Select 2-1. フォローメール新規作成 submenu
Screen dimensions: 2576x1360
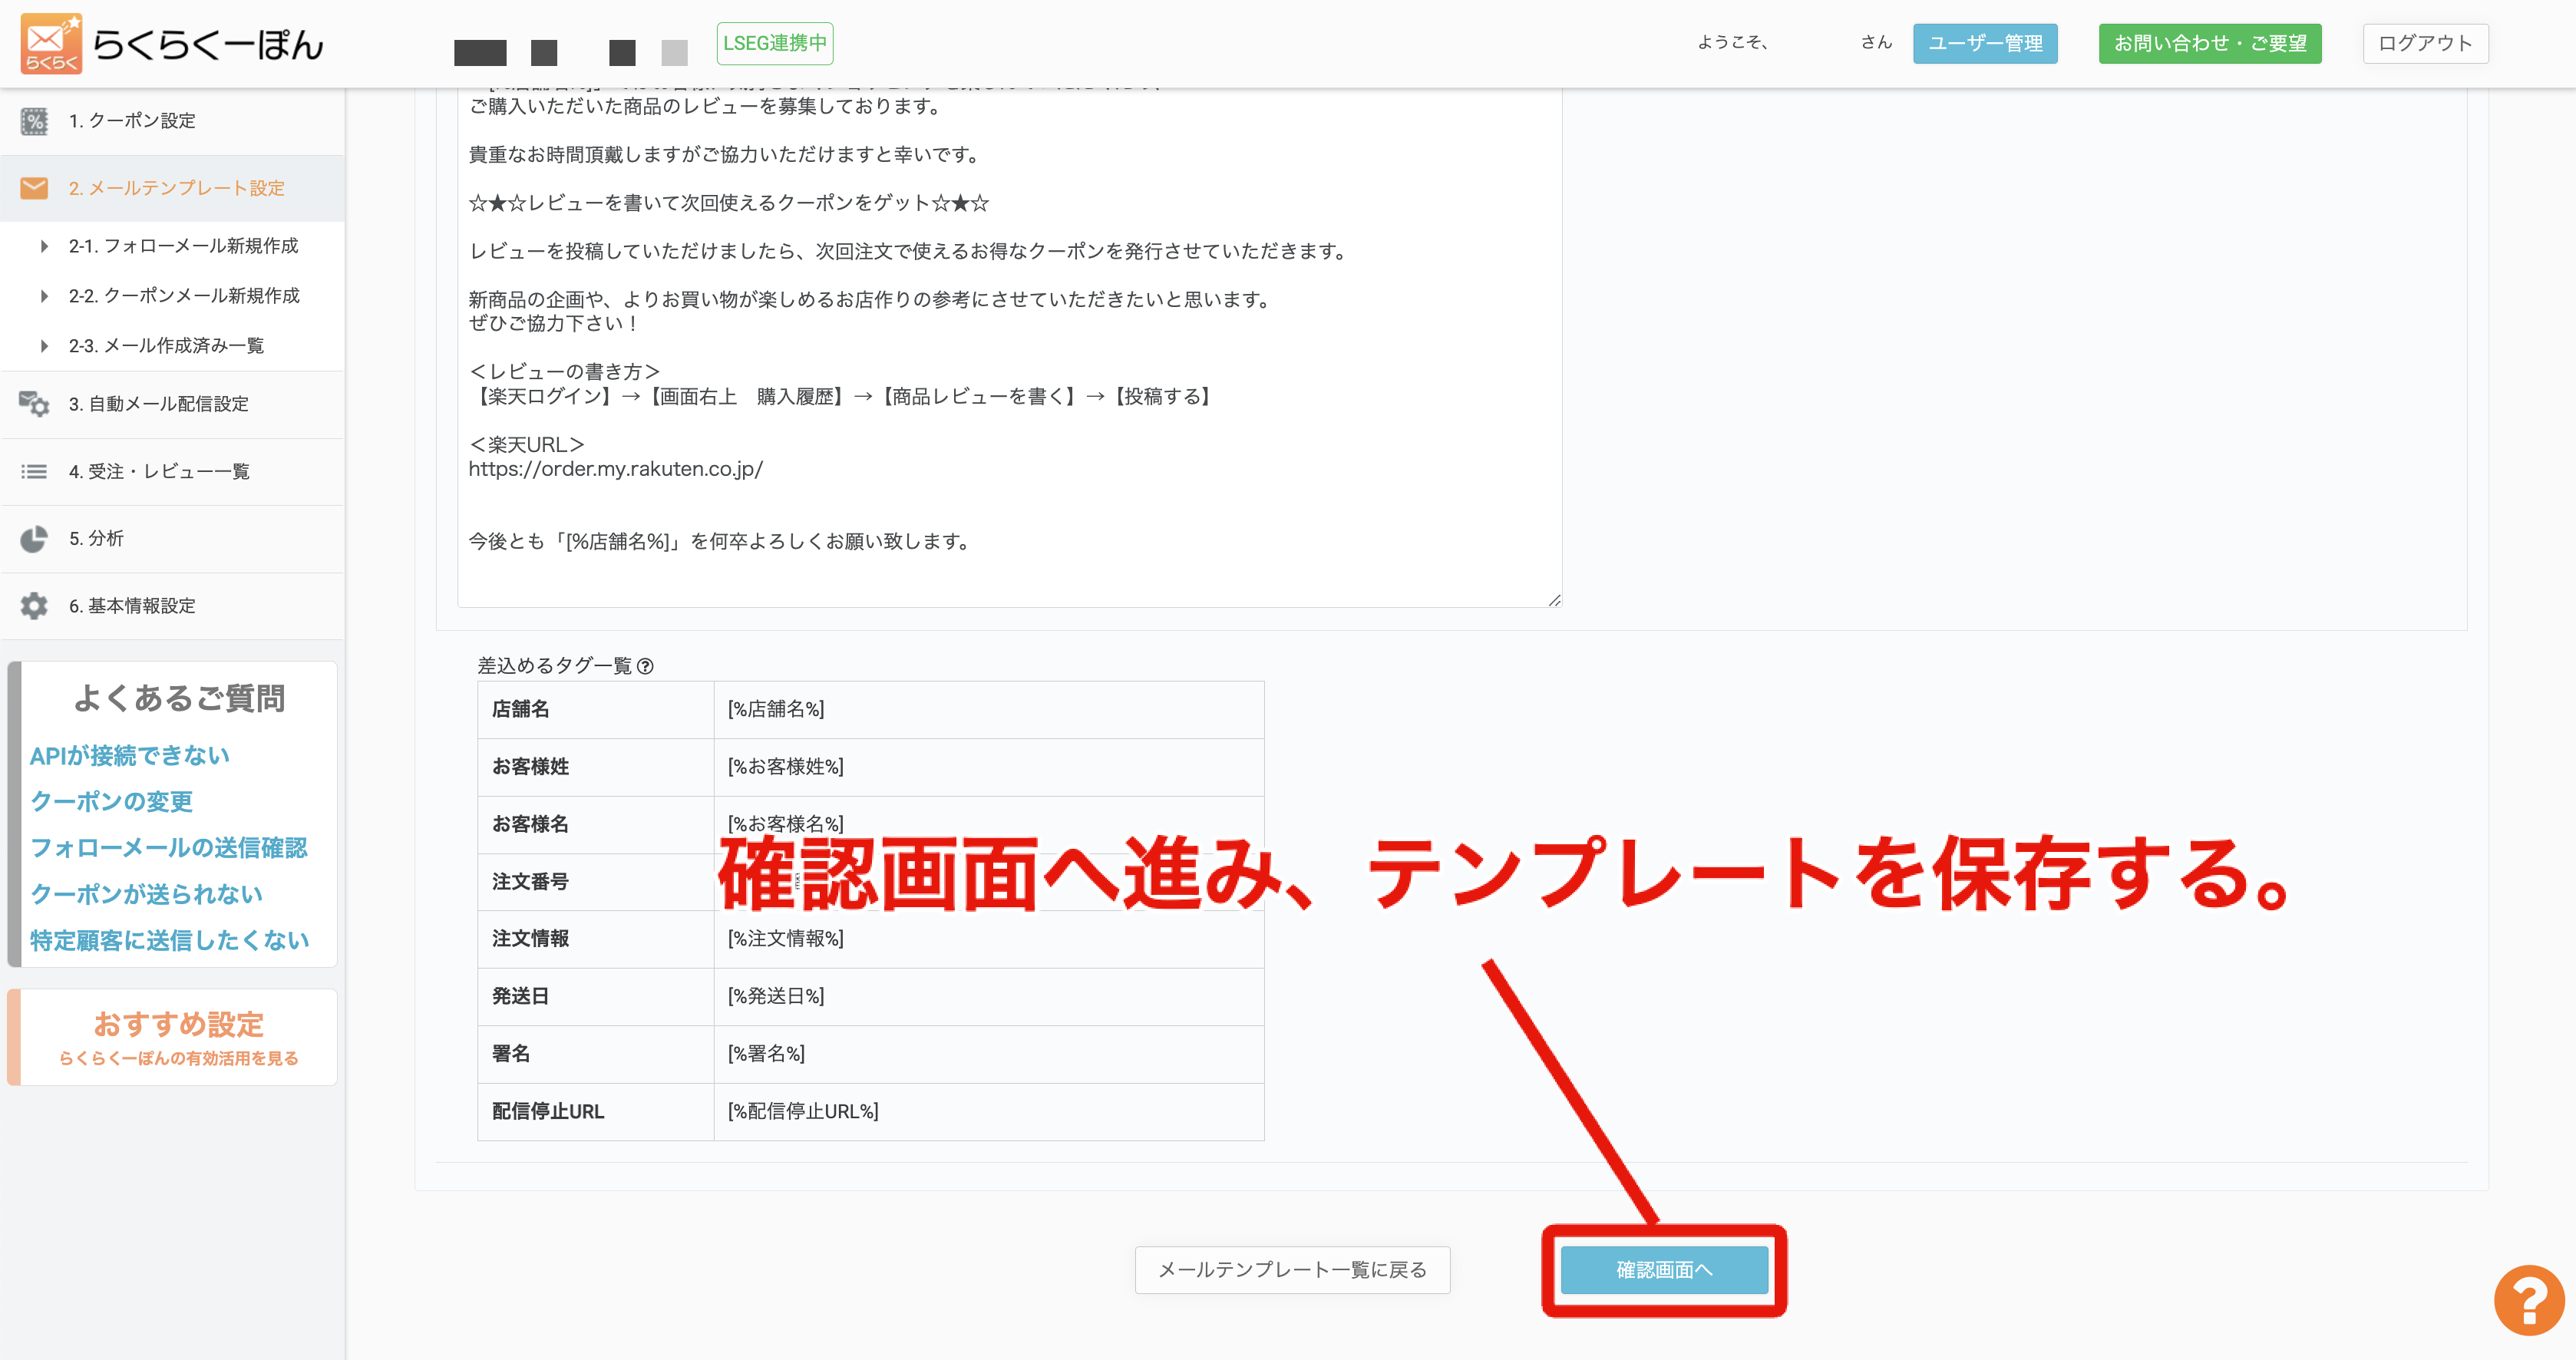[x=183, y=246]
